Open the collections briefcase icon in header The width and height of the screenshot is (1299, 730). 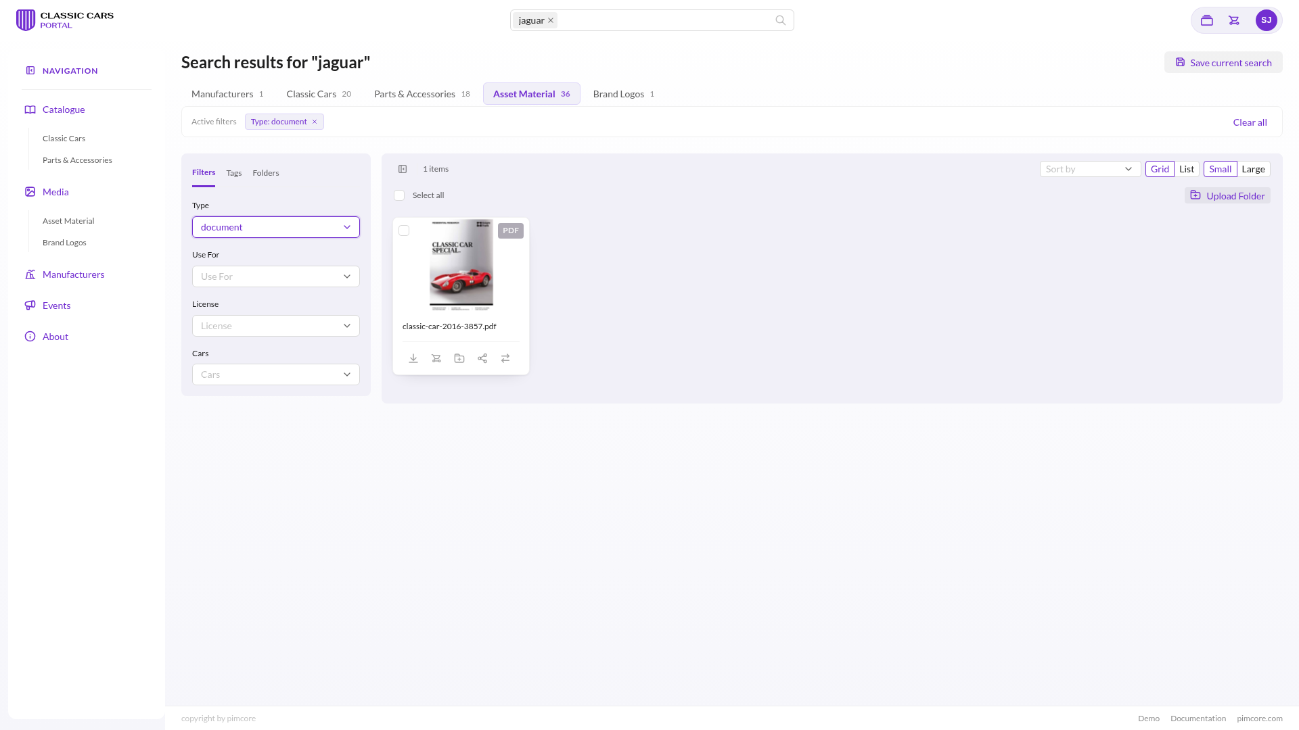pyautogui.click(x=1207, y=20)
